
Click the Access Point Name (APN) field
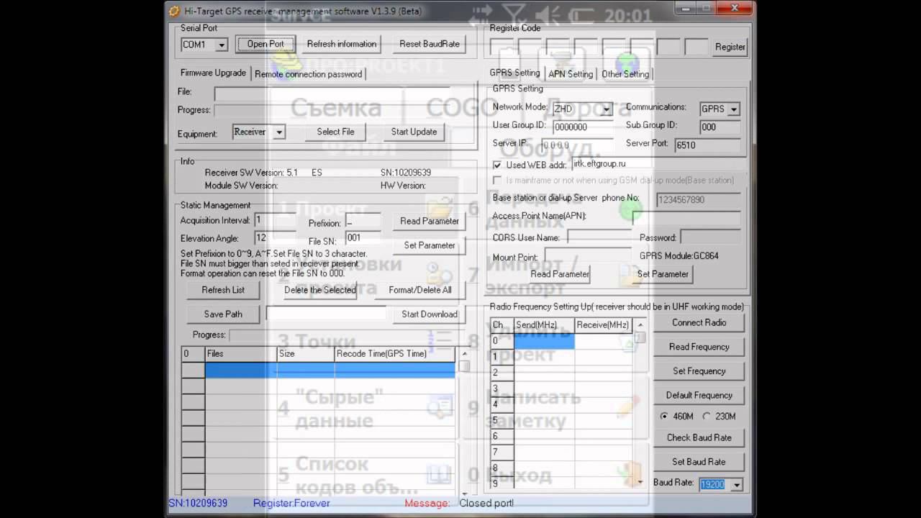coord(687,217)
